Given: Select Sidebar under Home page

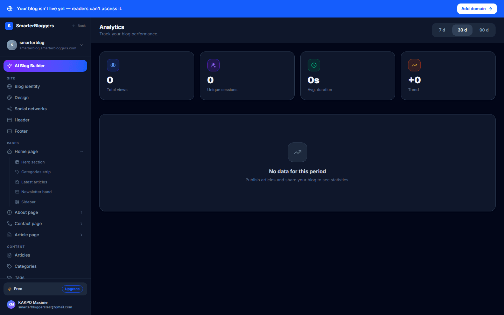Looking at the screenshot, I should coord(49,202).
